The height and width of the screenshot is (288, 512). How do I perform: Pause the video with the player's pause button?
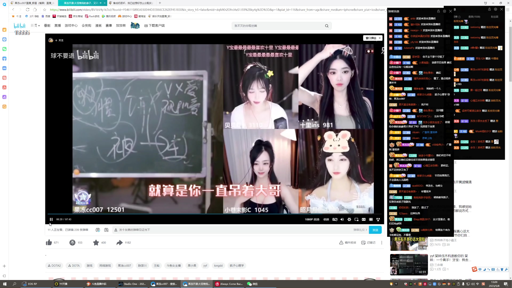(x=51, y=219)
